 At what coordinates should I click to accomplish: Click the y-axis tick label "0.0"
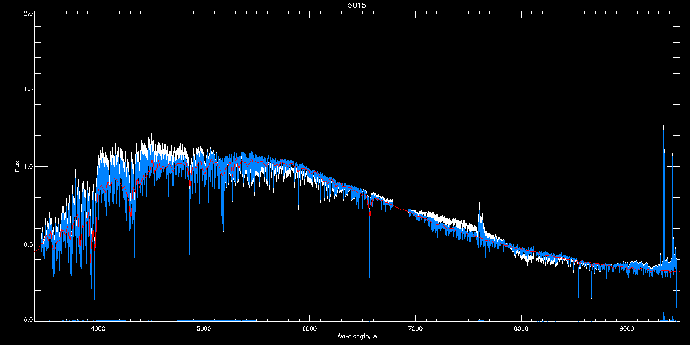click(27, 320)
